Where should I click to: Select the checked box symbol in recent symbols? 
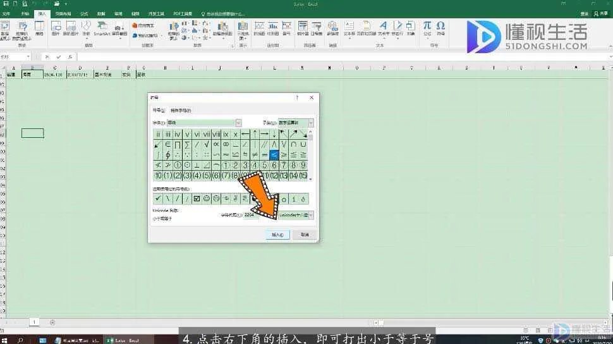click(x=197, y=199)
